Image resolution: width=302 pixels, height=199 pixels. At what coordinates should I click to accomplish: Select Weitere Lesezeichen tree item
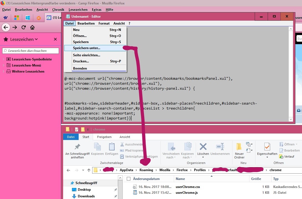(28, 71)
